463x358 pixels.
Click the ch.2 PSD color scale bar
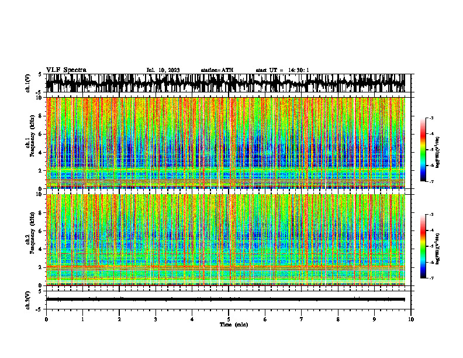coord(423,246)
